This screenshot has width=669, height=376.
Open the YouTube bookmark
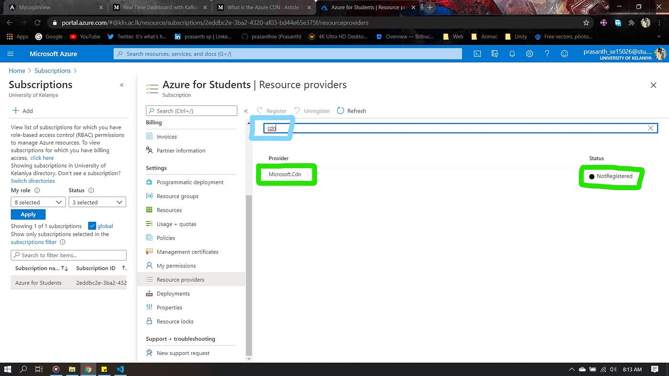click(x=85, y=36)
